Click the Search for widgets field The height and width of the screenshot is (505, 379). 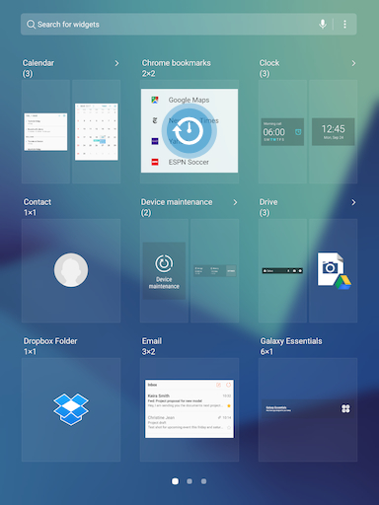coord(189,25)
